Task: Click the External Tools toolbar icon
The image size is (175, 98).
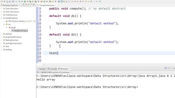Action: pyautogui.click(x=36, y=1)
